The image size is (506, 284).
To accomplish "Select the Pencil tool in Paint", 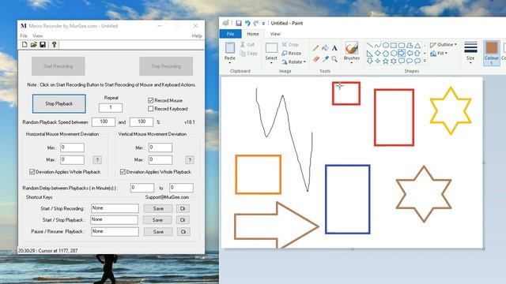I will pos(315,48).
